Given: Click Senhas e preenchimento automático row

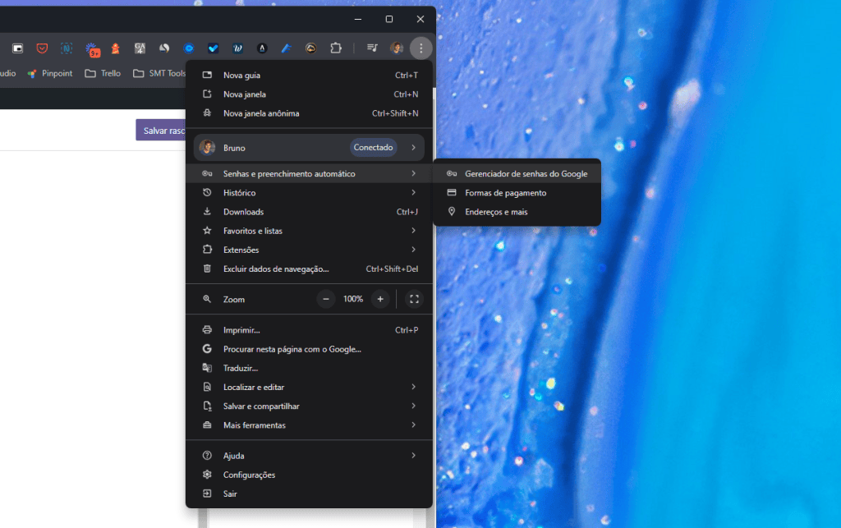Looking at the screenshot, I should tap(309, 174).
